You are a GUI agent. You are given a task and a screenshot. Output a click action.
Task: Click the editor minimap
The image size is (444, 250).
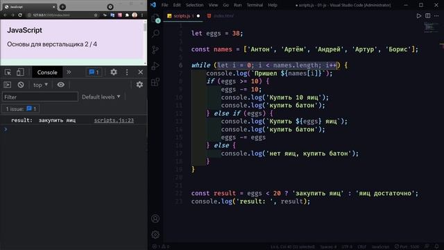(430, 27)
